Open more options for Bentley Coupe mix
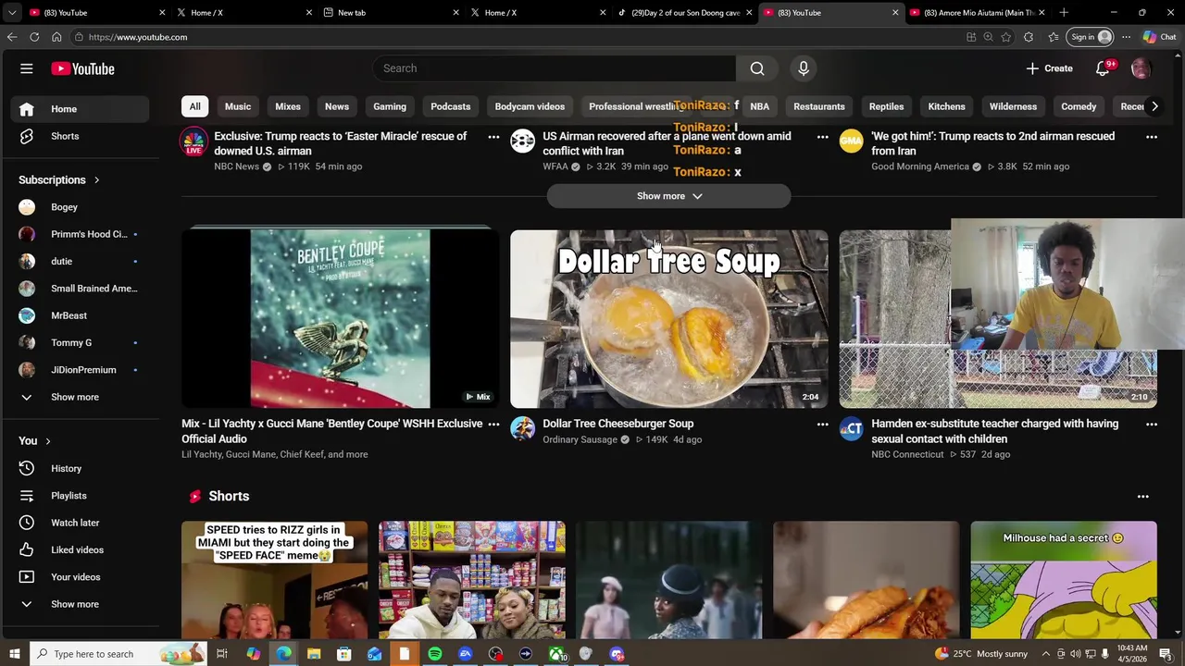The image size is (1185, 666). click(x=493, y=425)
